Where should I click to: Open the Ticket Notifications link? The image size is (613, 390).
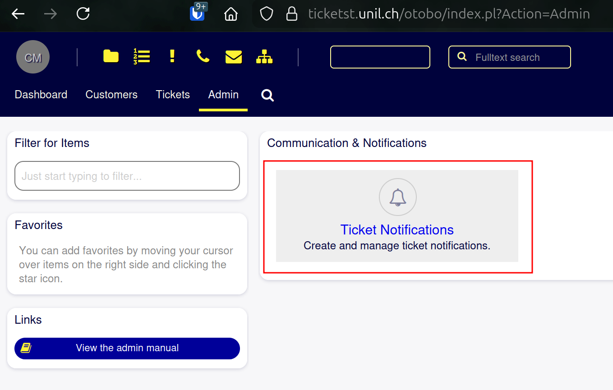tap(397, 230)
